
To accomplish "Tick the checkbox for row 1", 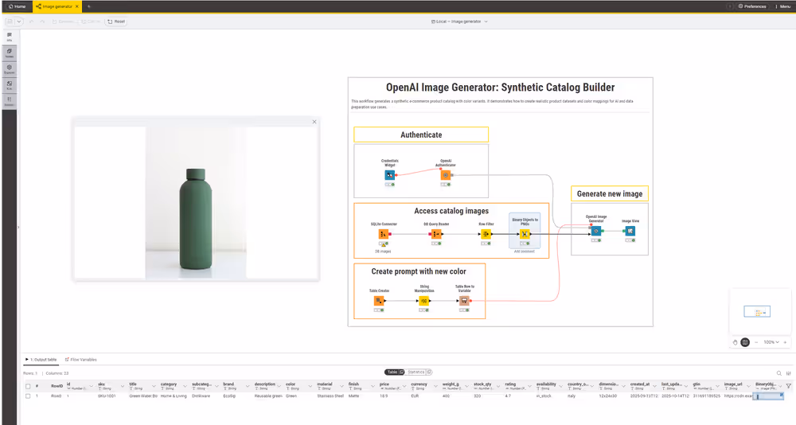I will [28, 396].
